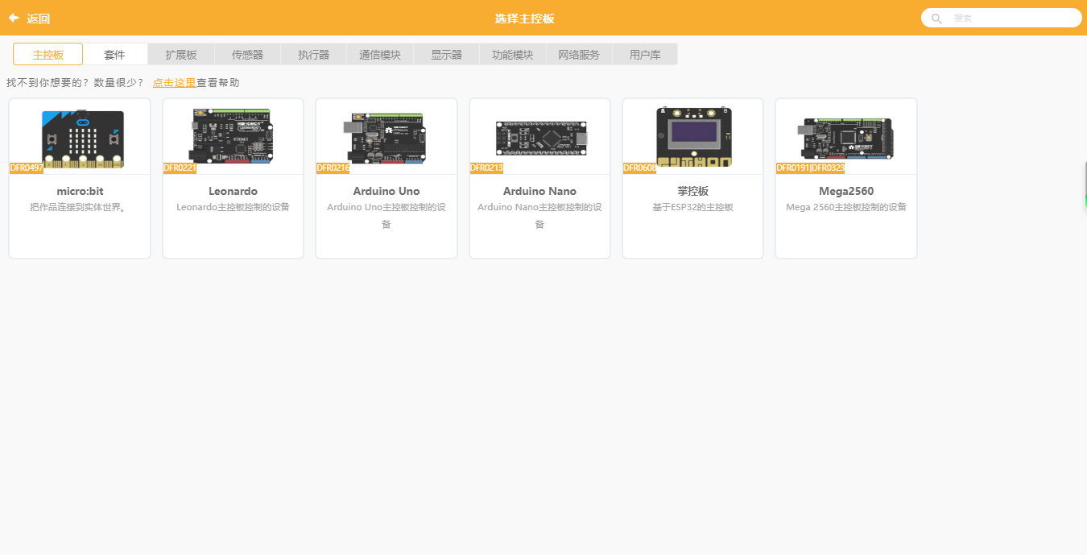Select the Arduino Nano board image

pos(541,138)
